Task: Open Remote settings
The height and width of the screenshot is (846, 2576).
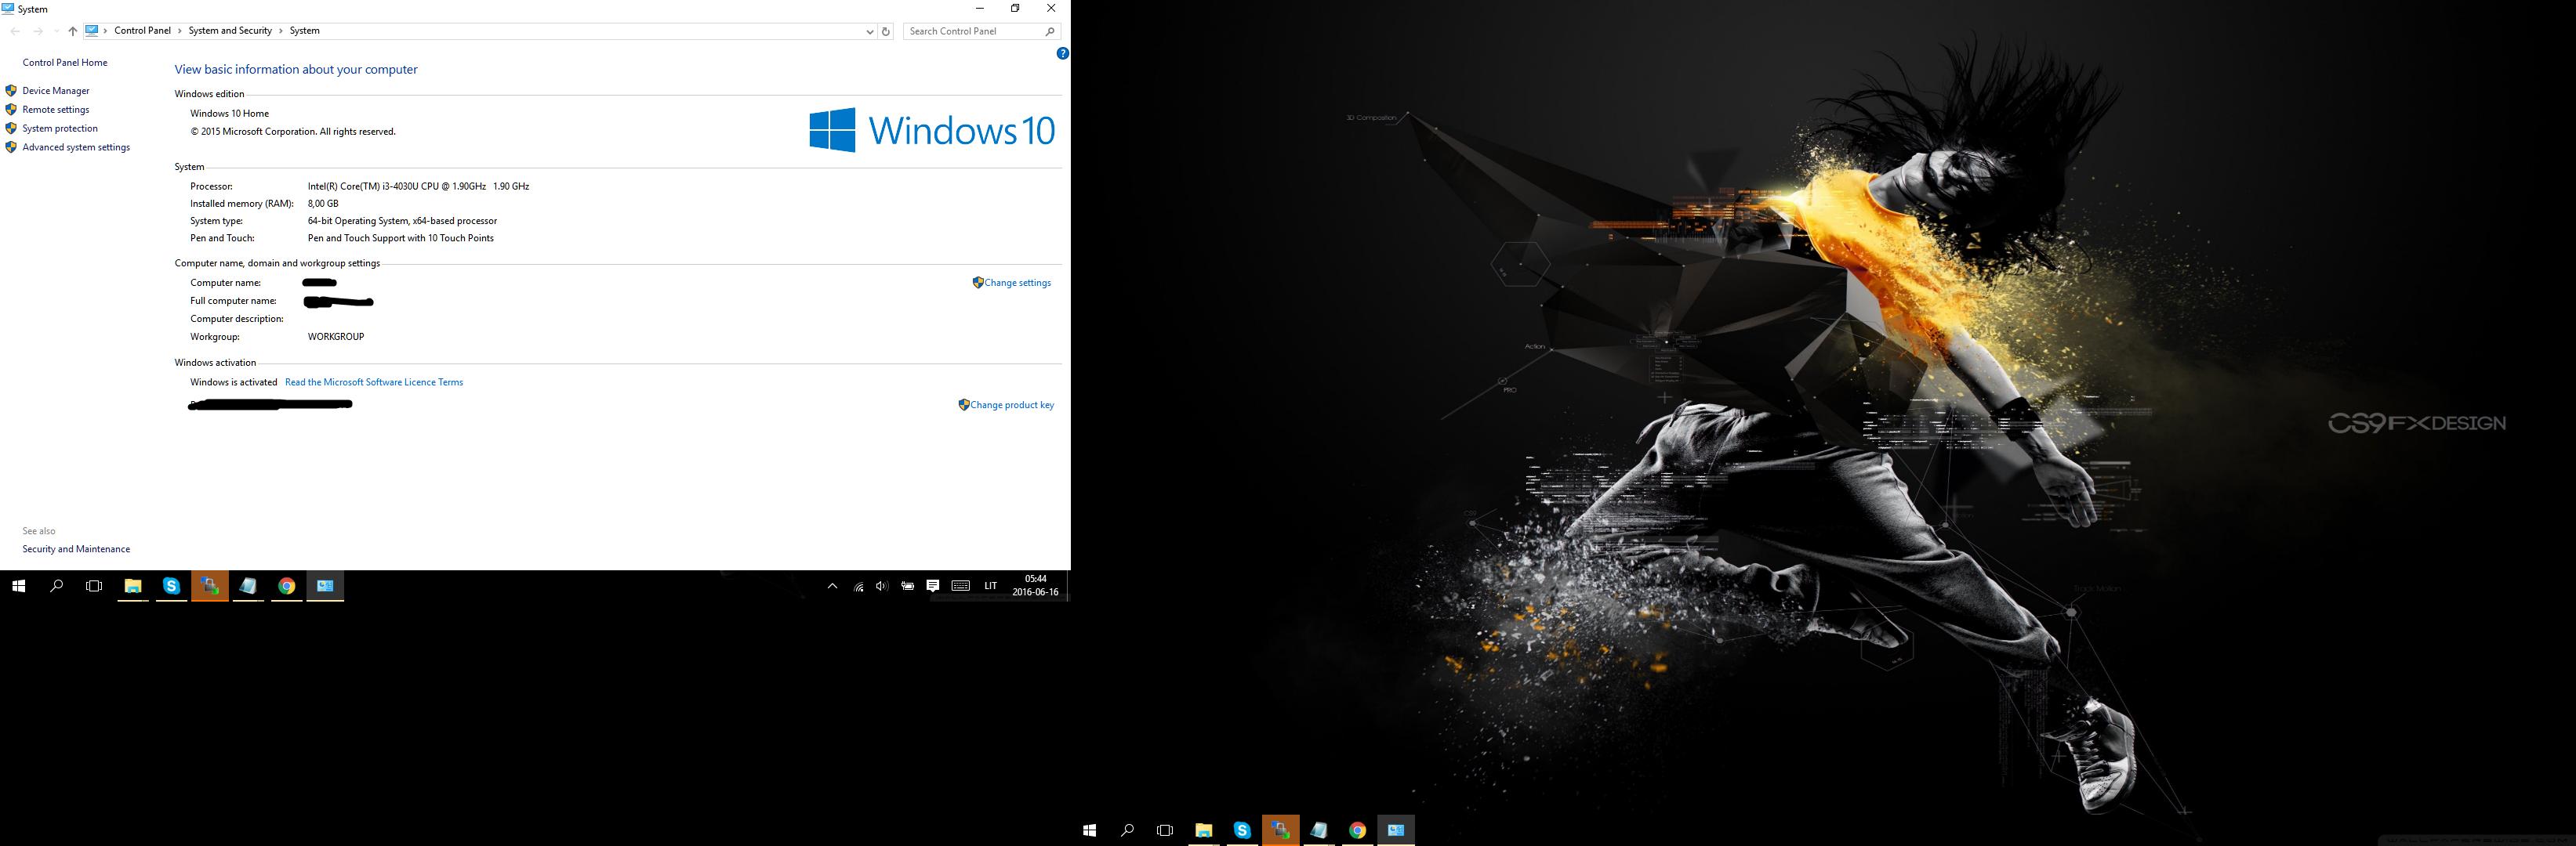Action: click(56, 110)
